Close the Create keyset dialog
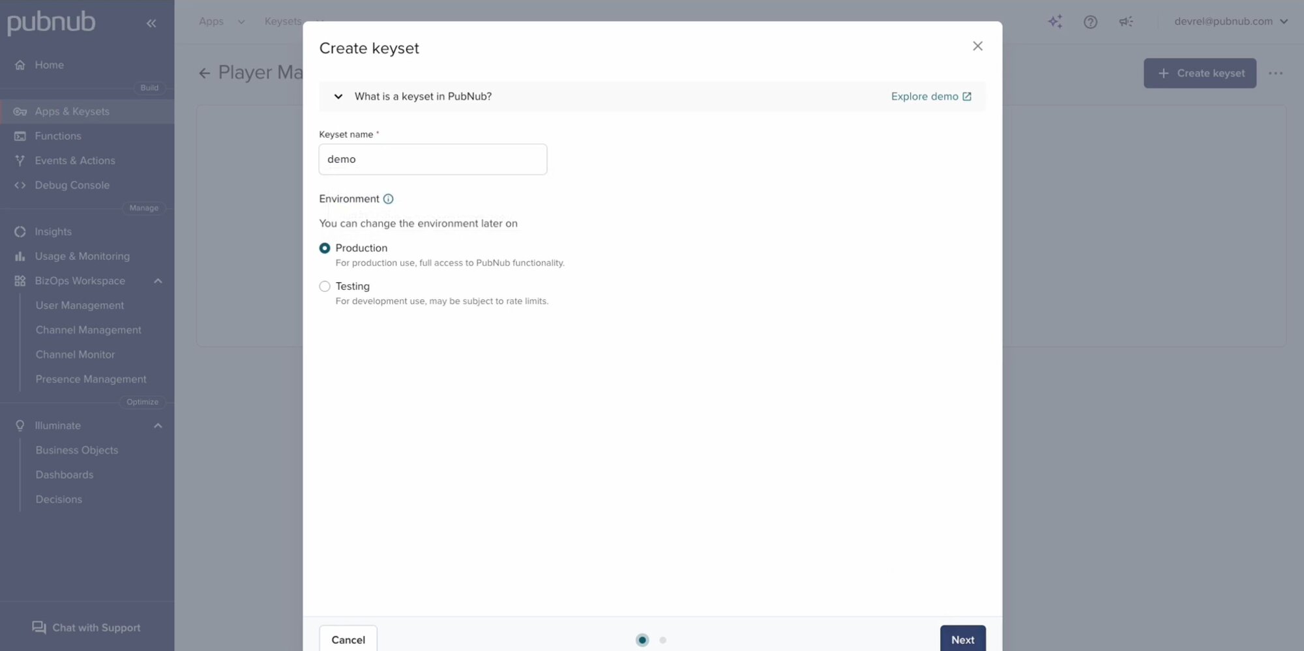This screenshot has width=1304, height=651. coord(977,46)
